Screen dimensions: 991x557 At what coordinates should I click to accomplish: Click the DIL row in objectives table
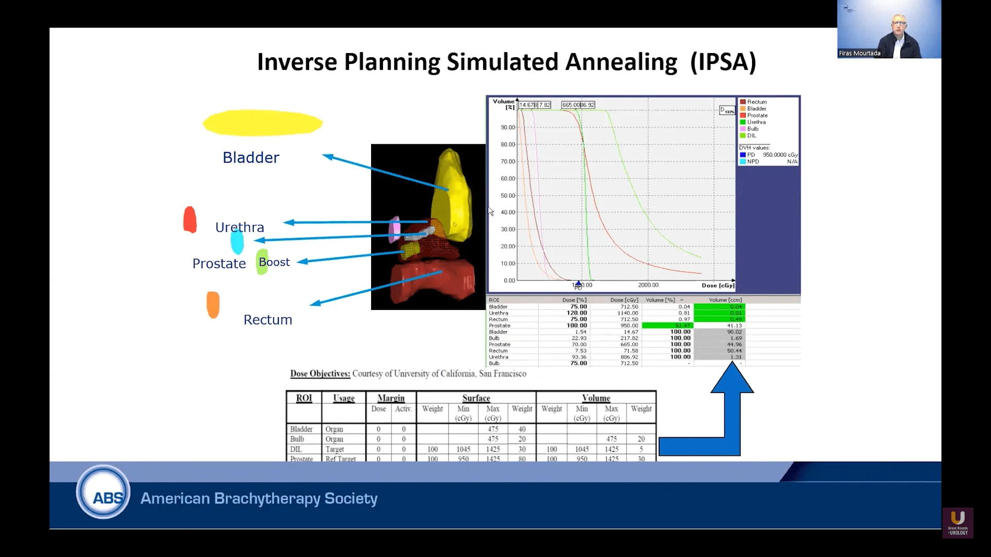471,449
